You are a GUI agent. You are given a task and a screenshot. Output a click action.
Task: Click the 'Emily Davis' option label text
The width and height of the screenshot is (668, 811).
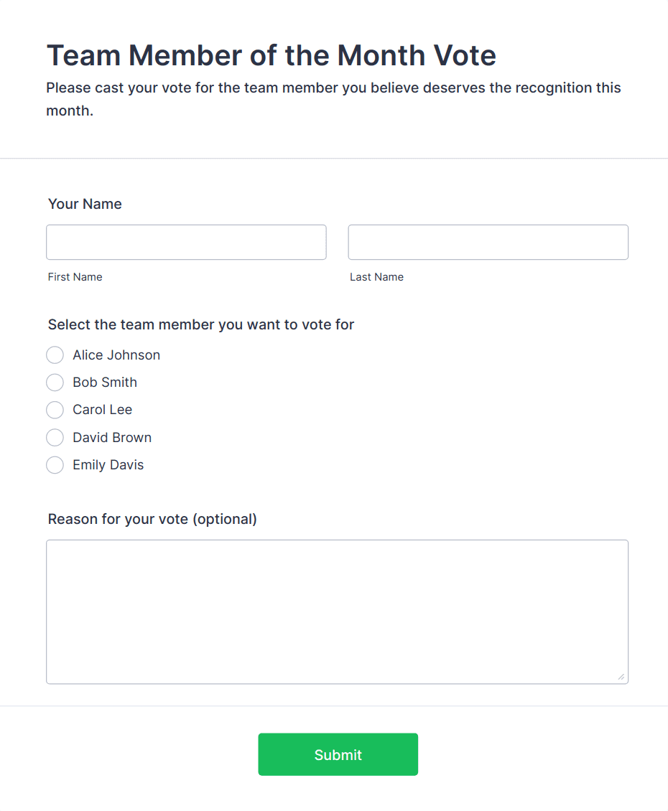pos(108,465)
